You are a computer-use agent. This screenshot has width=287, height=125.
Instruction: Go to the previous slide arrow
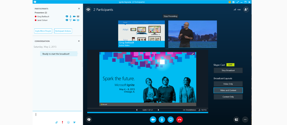(137, 110)
